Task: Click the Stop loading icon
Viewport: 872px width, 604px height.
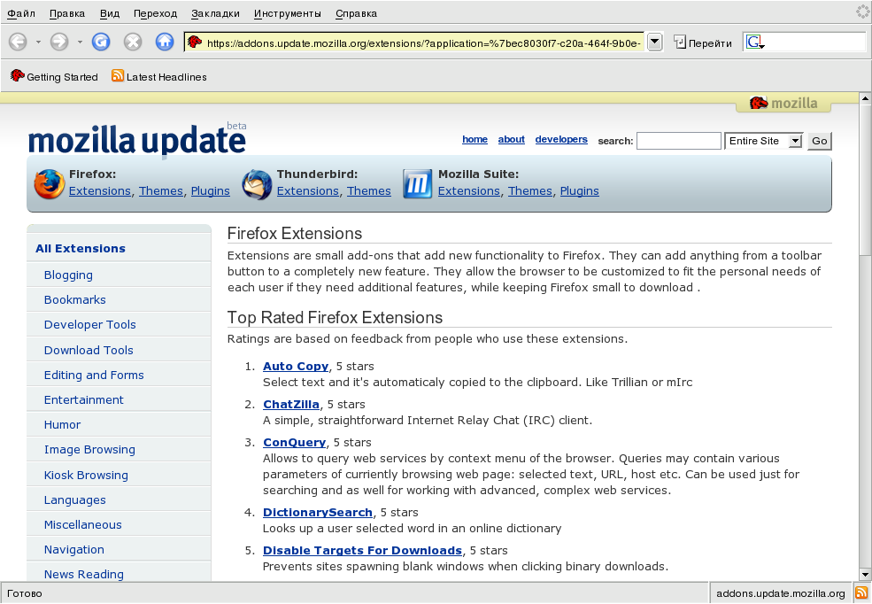Action: [x=133, y=42]
